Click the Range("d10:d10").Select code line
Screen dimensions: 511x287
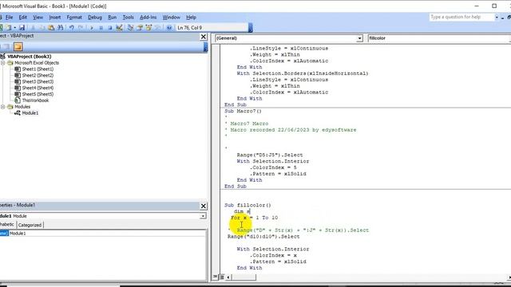pos(263,237)
